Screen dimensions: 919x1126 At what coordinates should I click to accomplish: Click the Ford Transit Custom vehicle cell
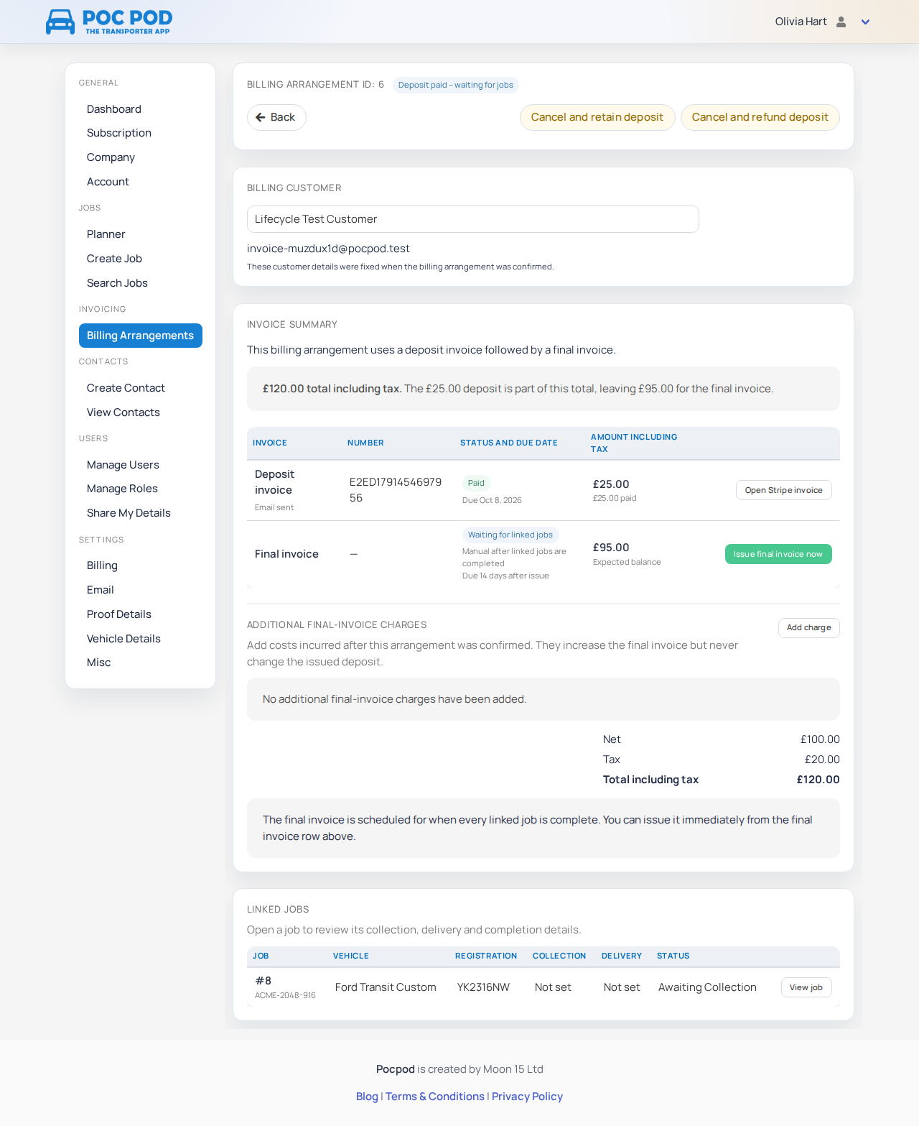coord(386,987)
